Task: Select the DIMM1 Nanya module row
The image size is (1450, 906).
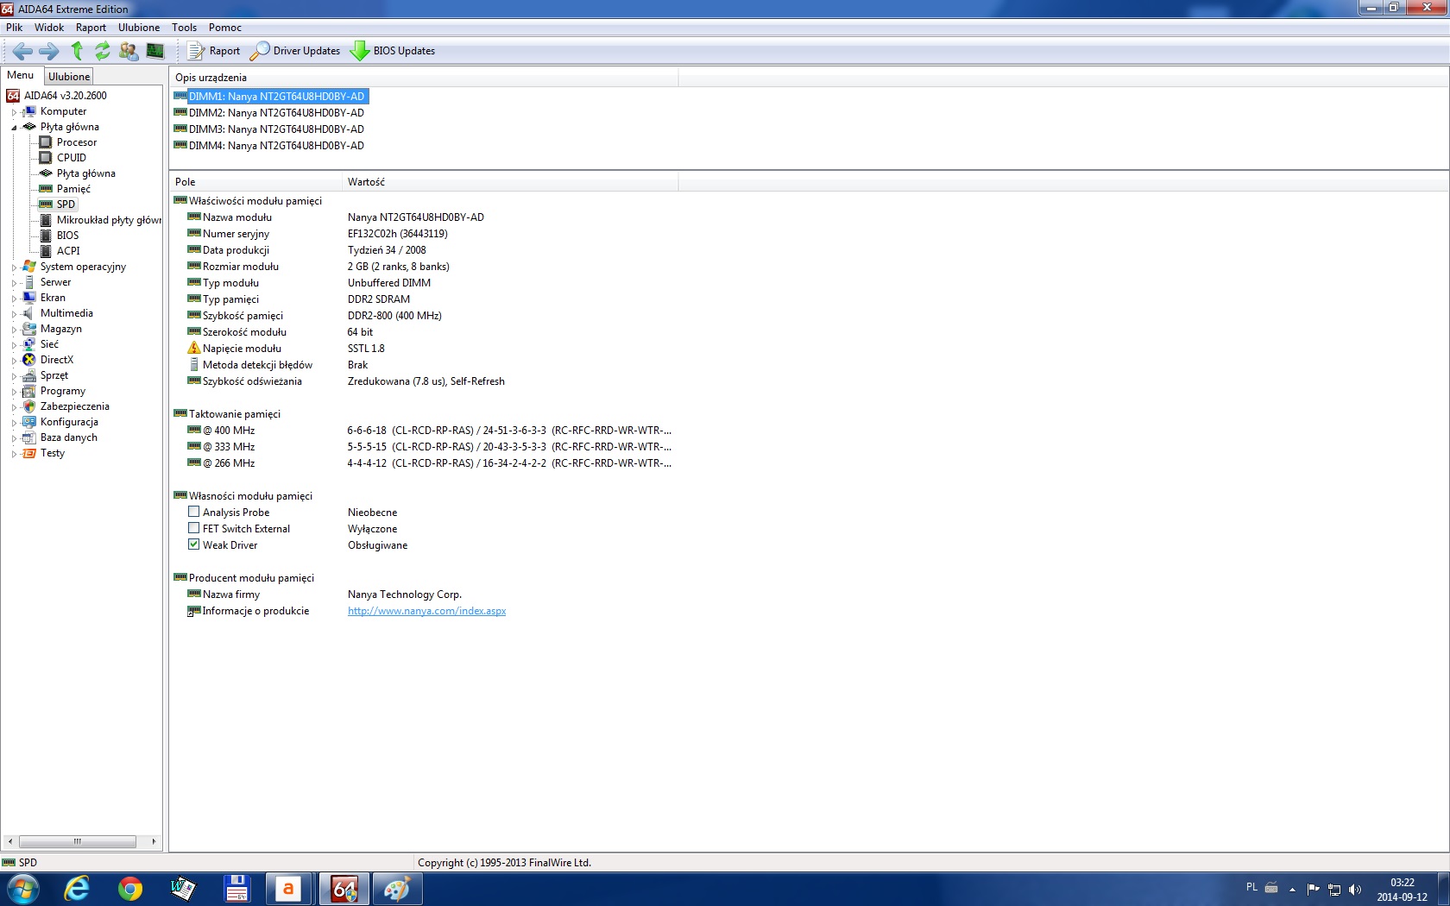Action: [278, 97]
